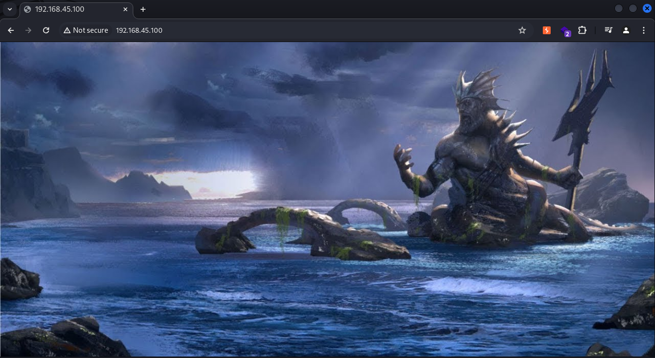
Task: Open the tab search dropdown arrow
Action: tap(9, 9)
